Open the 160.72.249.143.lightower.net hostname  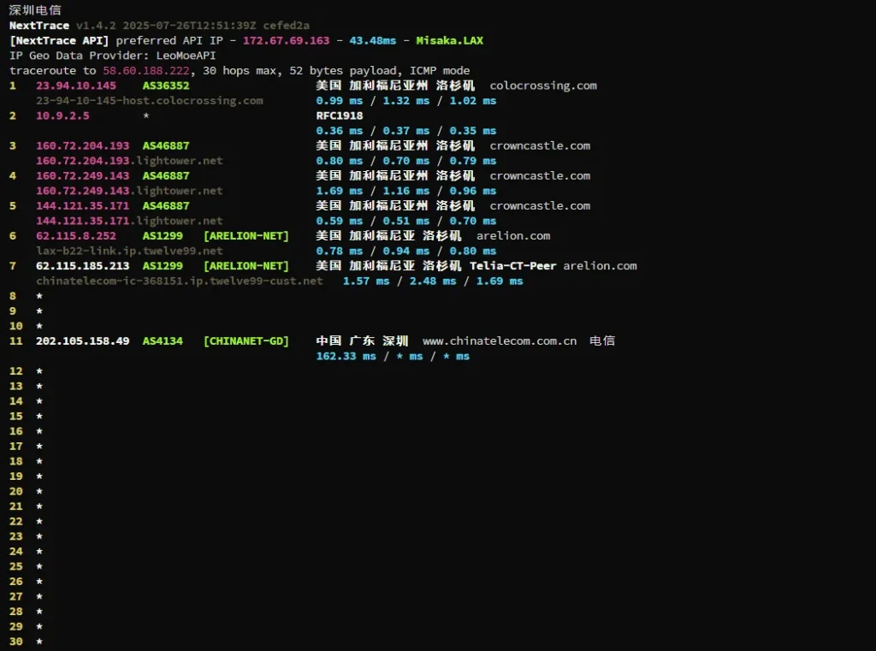[128, 191]
